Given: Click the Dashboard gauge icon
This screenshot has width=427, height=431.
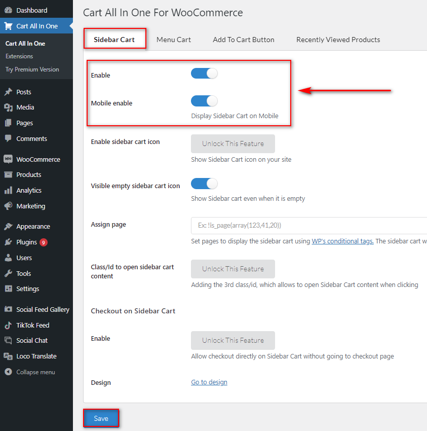Looking at the screenshot, I should coord(8,10).
